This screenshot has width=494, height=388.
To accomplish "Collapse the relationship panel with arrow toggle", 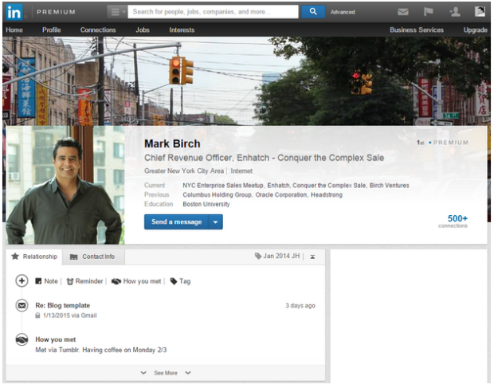I will [x=312, y=257].
